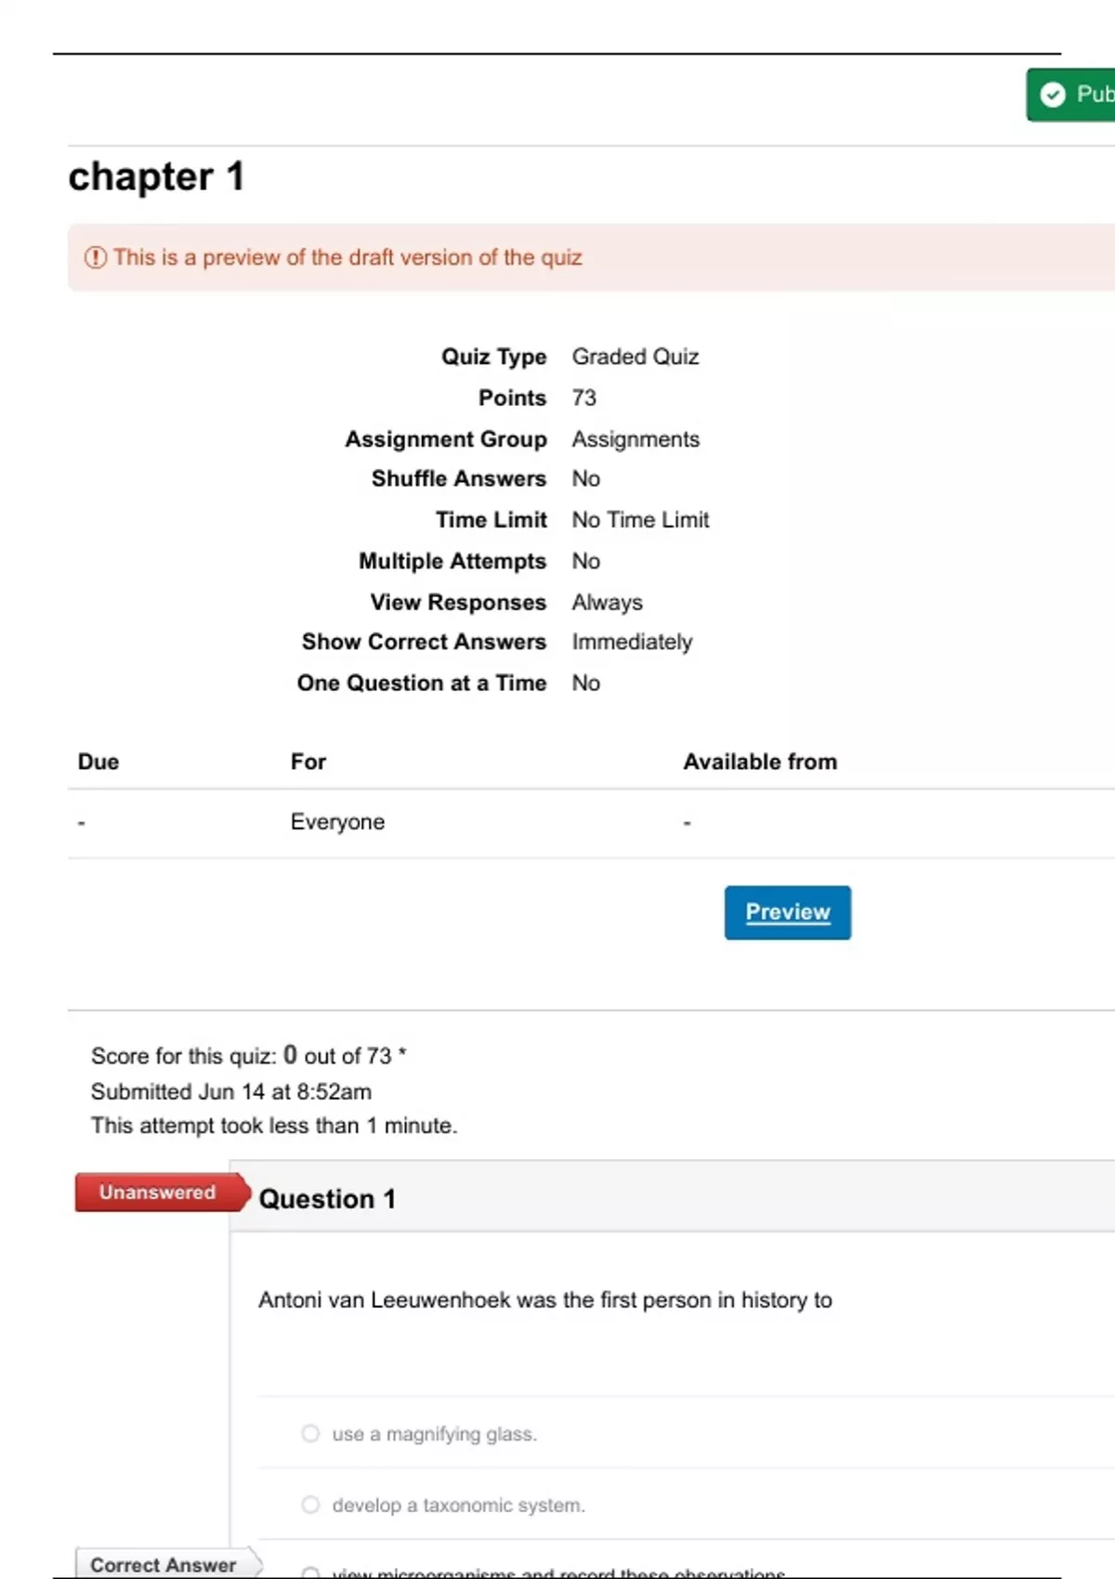The width and height of the screenshot is (1115, 1579).
Task: Select the "use a magnifying glass" option
Action: click(x=310, y=1433)
